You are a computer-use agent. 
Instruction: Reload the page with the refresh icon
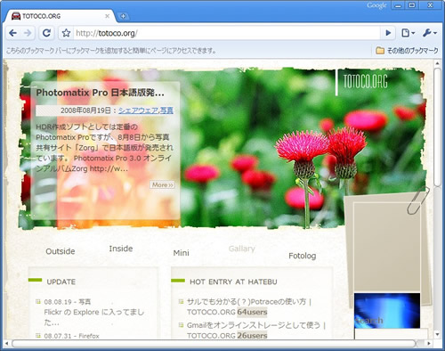[x=46, y=33]
